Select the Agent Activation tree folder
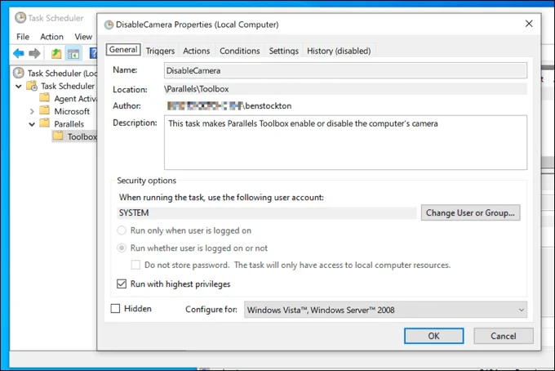This screenshot has height=371, width=555. (x=75, y=99)
